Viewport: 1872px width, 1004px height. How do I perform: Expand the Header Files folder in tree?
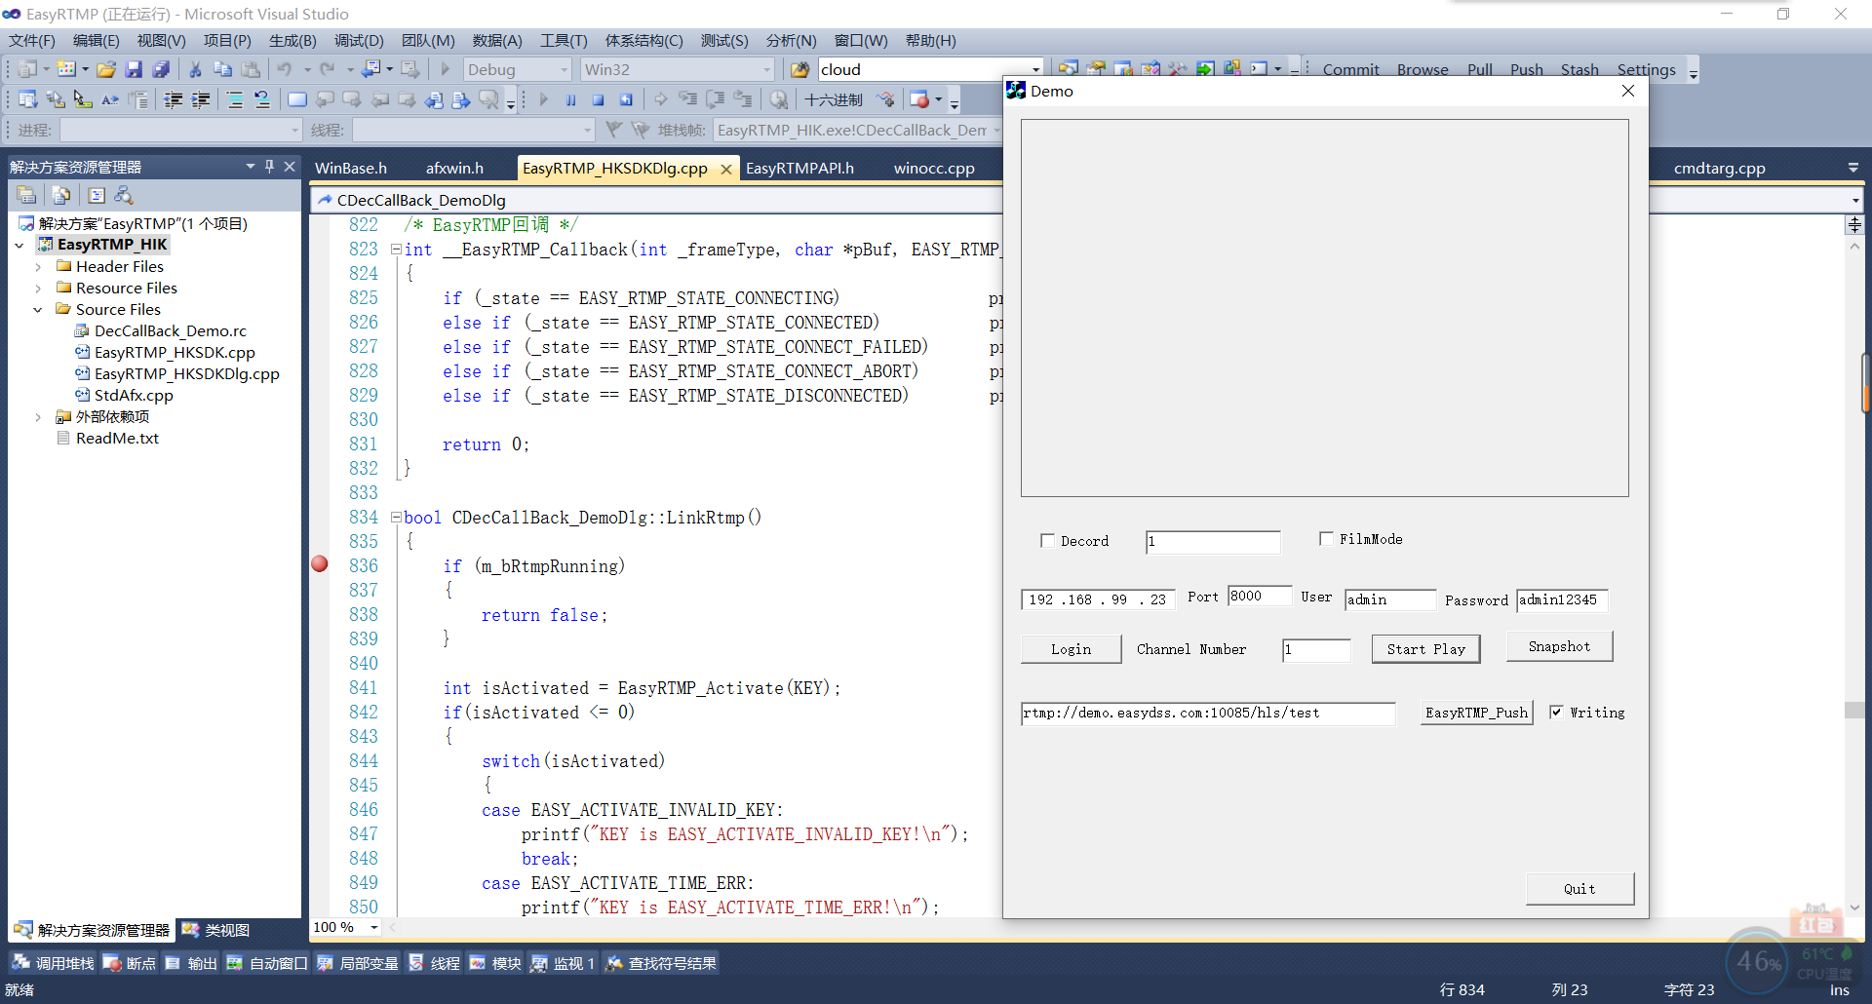pyautogui.click(x=38, y=267)
